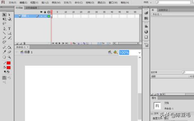Select the Zoom magnifier tool
Image resolution: width=194 pixels, height=121 pixels.
click(9, 57)
